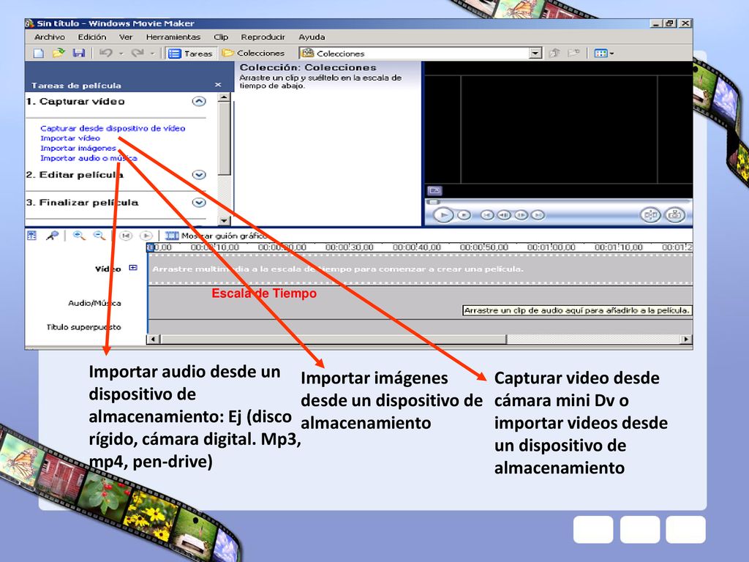Click the storyboard filmstrip icon
This screenshot has width=749, height=562.
(x=171, y=236)
